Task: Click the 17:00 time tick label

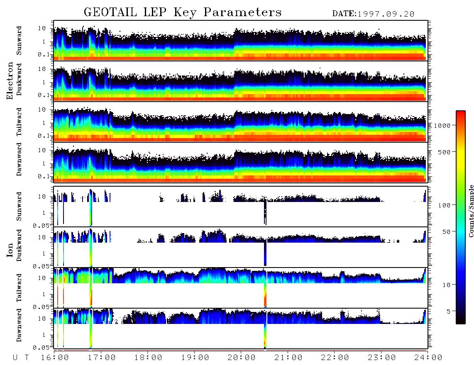Action: click(x=102, y=358)
